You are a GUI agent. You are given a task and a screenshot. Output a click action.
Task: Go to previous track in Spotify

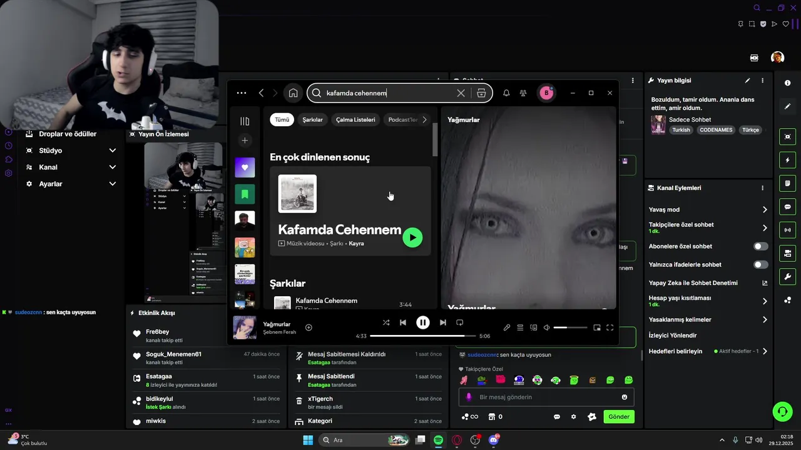coord(403,322)
